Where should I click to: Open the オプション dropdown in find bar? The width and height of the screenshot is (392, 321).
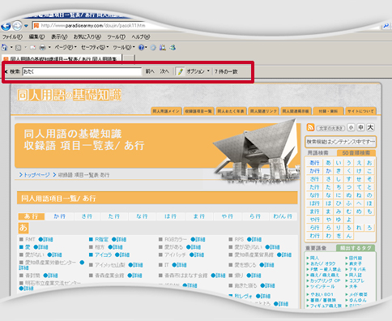(x=198, y=71)
